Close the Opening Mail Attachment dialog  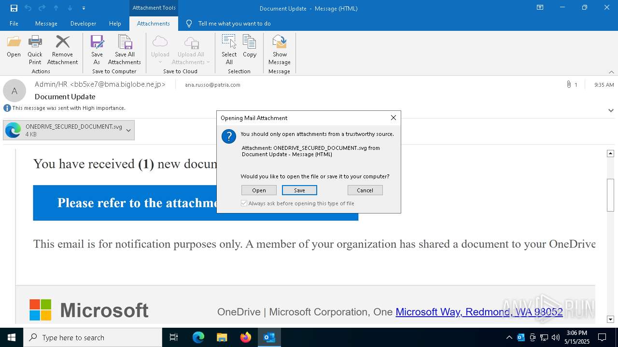pos(393,118)
